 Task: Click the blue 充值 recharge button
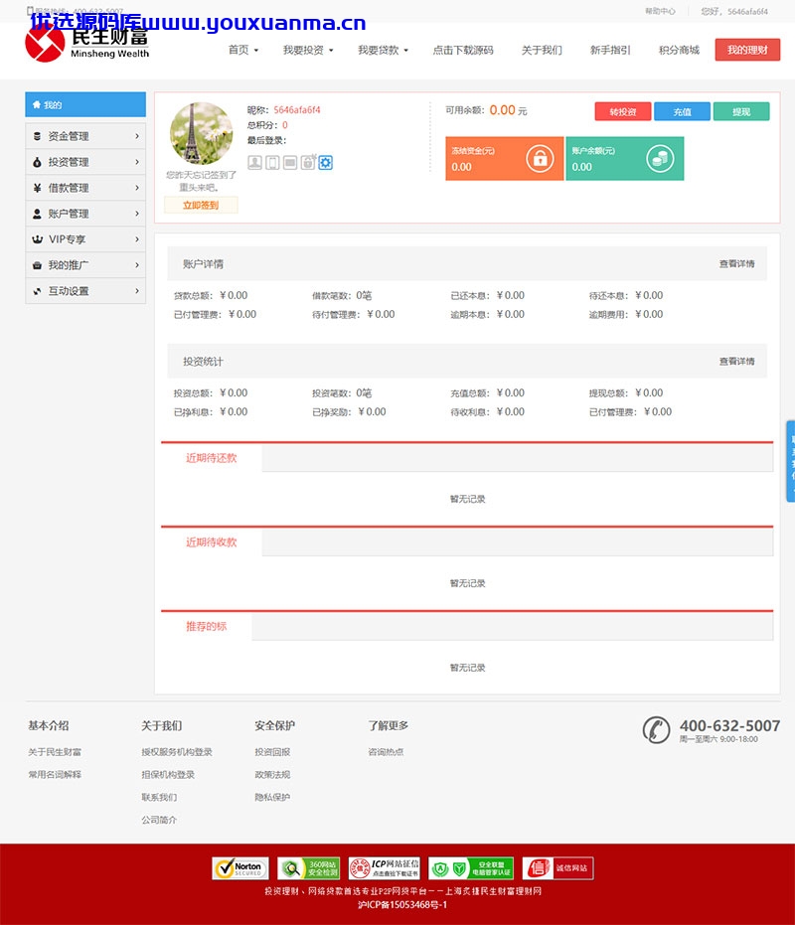coord(683,111)
